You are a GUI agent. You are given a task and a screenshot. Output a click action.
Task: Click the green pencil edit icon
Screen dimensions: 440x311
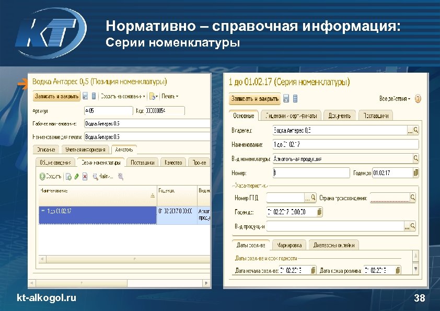click(77, 177)
